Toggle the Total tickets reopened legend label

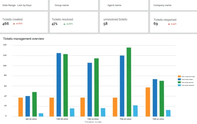[x=188, y=85]
